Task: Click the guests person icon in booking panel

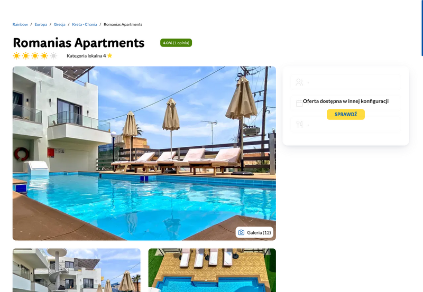Action: 299,82
